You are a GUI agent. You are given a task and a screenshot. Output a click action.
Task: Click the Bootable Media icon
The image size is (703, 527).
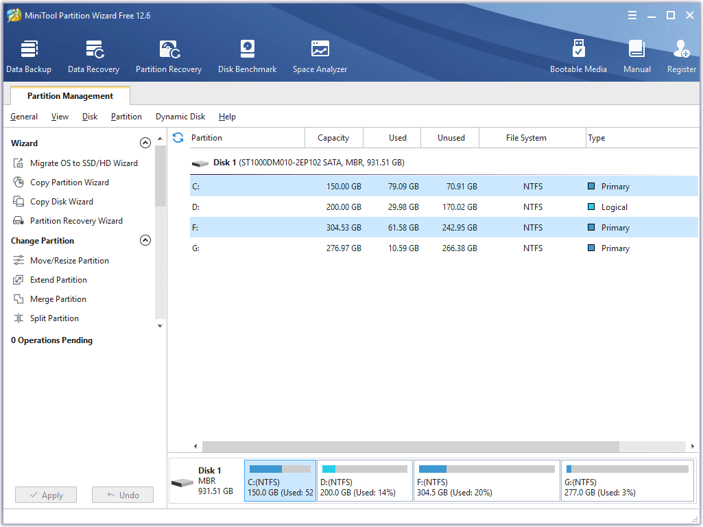point(579,55)
